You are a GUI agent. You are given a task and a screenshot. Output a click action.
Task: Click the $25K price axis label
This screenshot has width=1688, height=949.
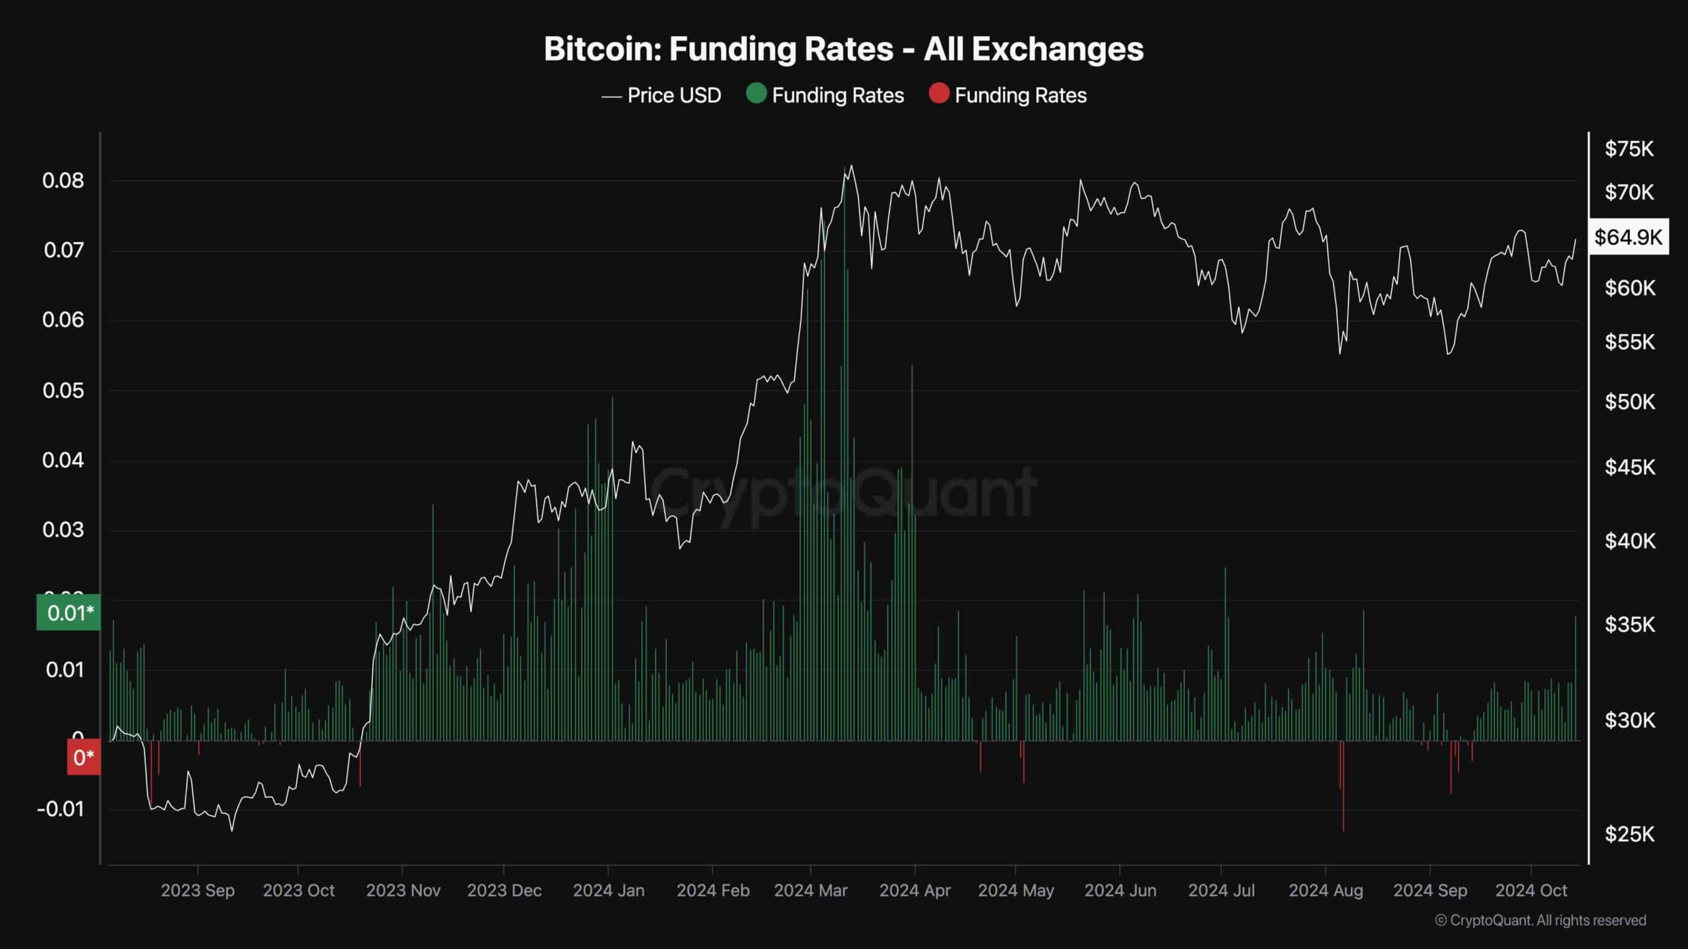(x=1629, y=834)
